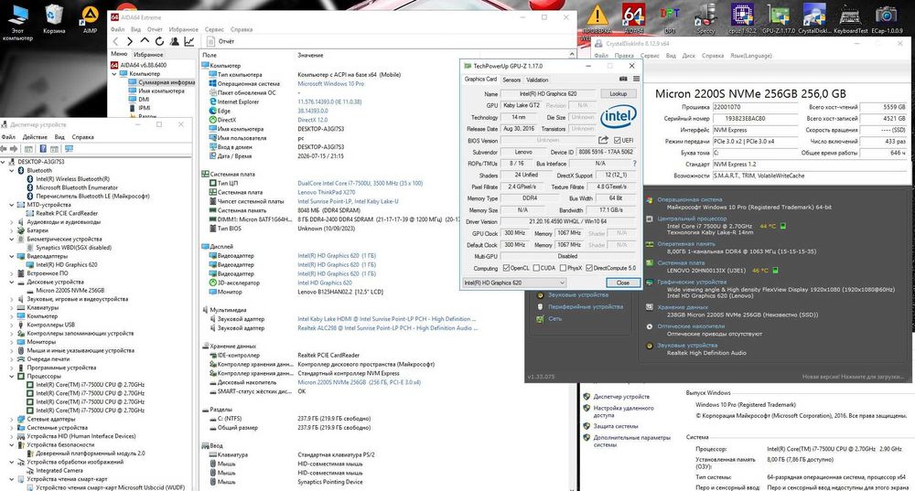Screen dimensions: 915x491
Task: Open Speccy Сеть sidebar item
Action: tap(554, 318)
